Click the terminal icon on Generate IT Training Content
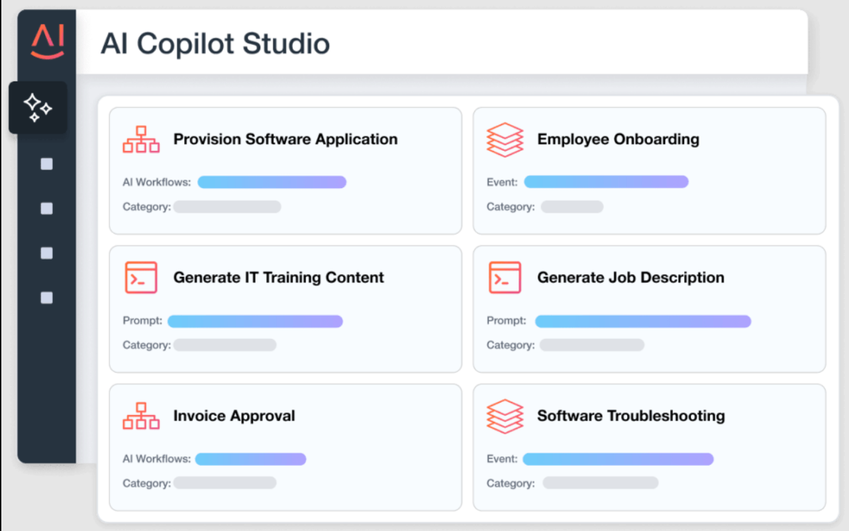The width and height of the screenshot is (849, 531). (x=141, y=277)
